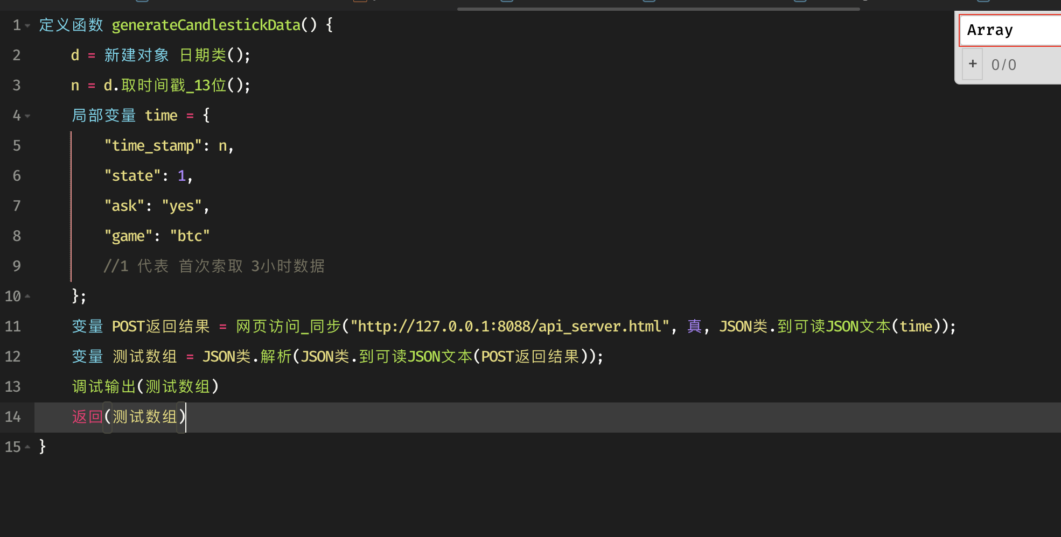Place cursor on generateCandlestickData function name
The image size is (1061, 537).
pos(206,25)
